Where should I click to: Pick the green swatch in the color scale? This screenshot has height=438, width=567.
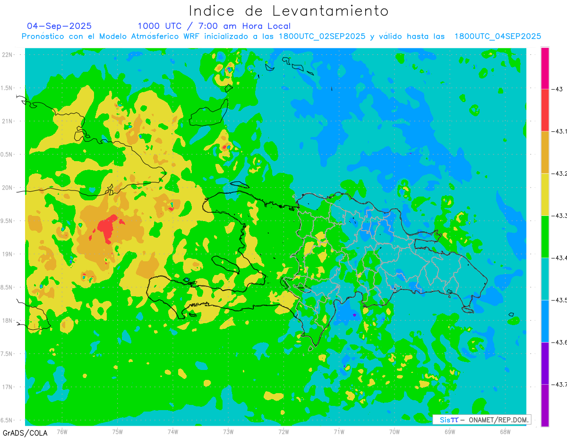[545, 236]
